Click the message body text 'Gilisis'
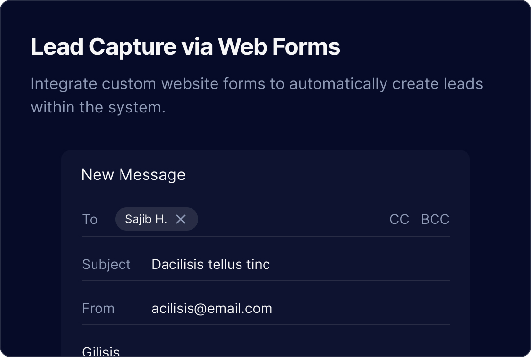The height and width of the screenshot is (357, 531). (100, 351)
